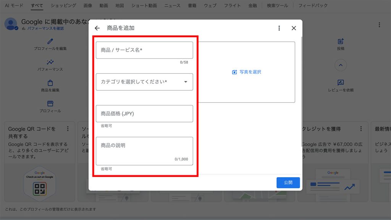Collapse the panel with the upward chevron

click(x=340, y=65)
